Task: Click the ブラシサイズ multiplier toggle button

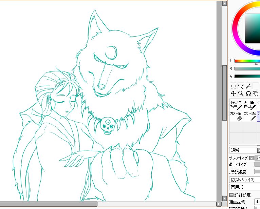Action: tap(251, 158)
